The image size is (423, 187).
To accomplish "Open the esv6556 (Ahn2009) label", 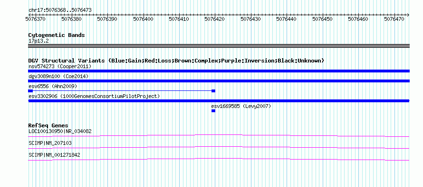I will (x=53, y=86).
